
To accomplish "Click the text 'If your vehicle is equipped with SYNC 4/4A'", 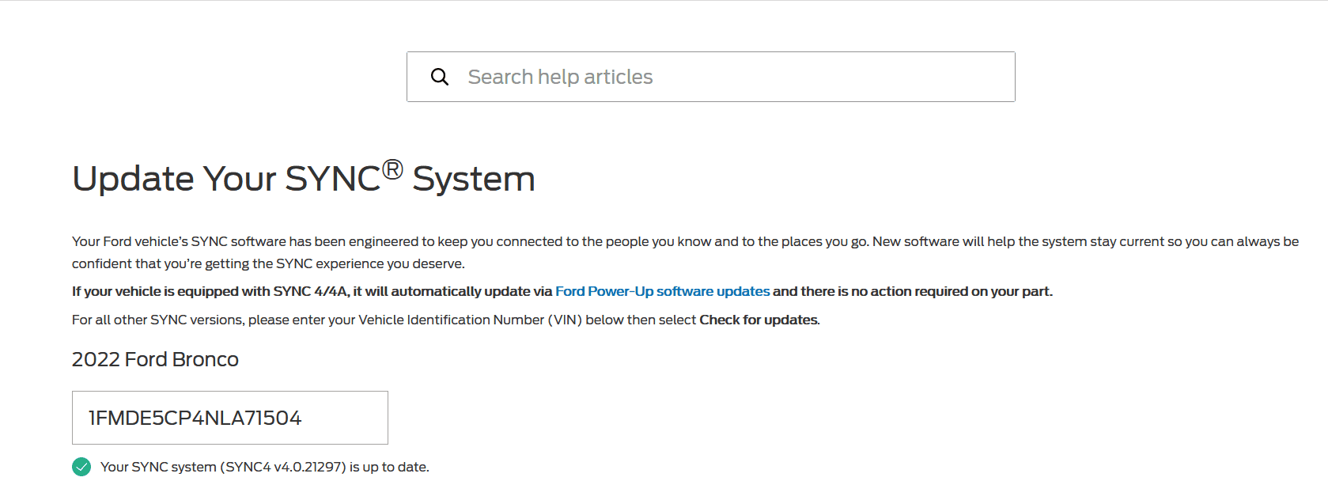I will (x=210, y=291).
